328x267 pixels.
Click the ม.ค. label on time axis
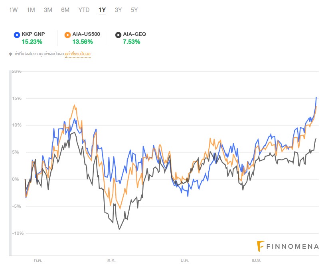tap(185, 260)
